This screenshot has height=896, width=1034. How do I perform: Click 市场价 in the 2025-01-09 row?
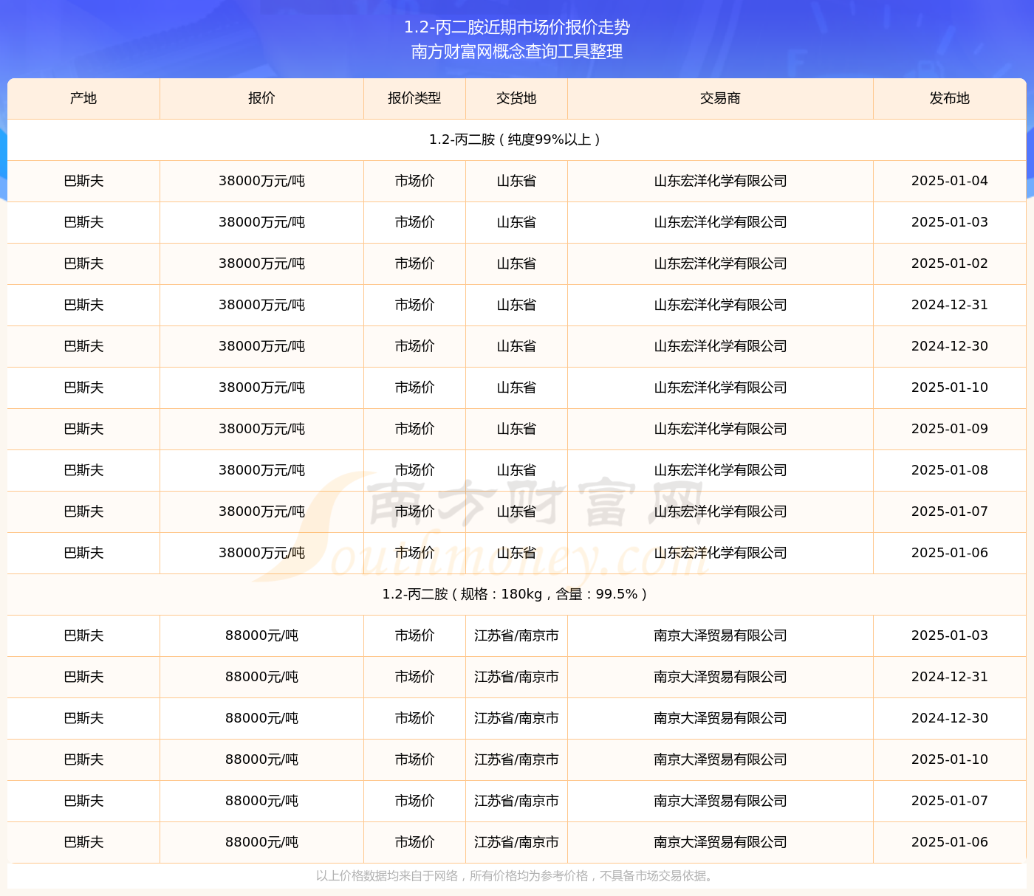(414, 429)
